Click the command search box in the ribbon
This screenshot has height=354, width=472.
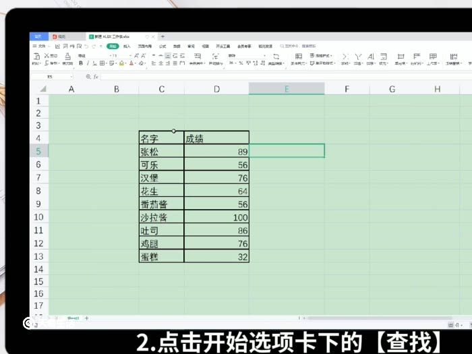(299, 46)
